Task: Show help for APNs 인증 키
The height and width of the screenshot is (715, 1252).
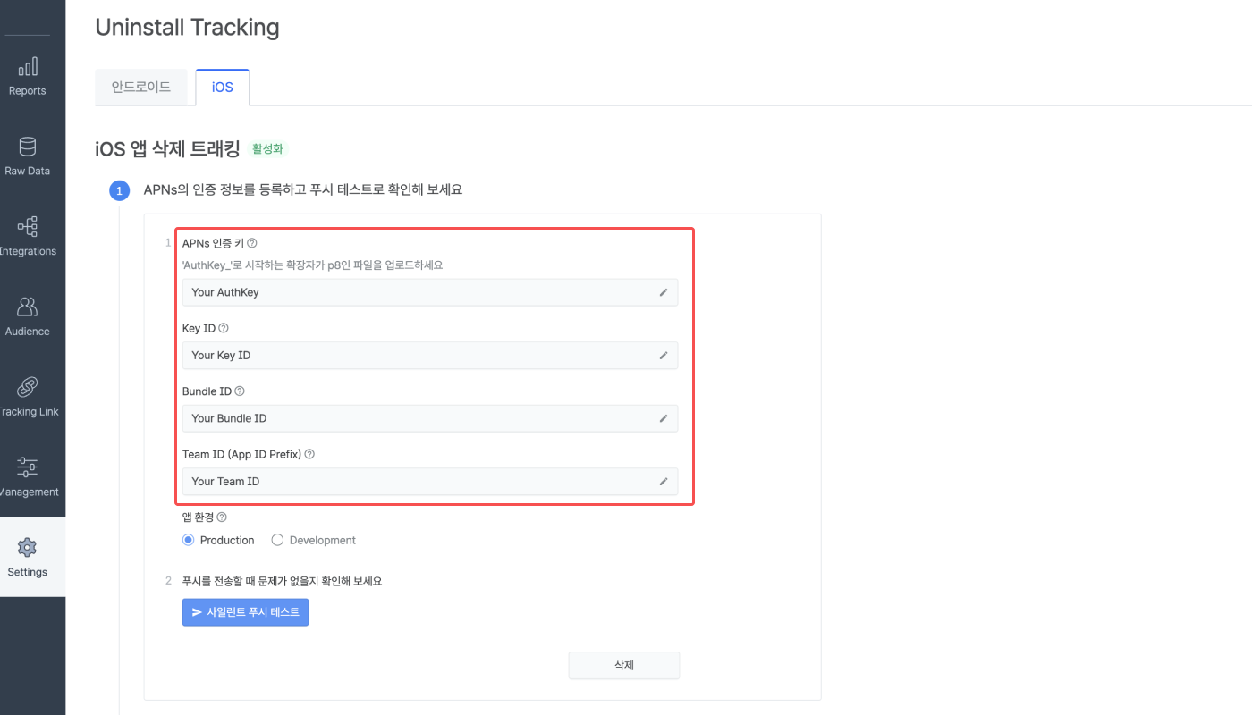Action: coord(252,243)
